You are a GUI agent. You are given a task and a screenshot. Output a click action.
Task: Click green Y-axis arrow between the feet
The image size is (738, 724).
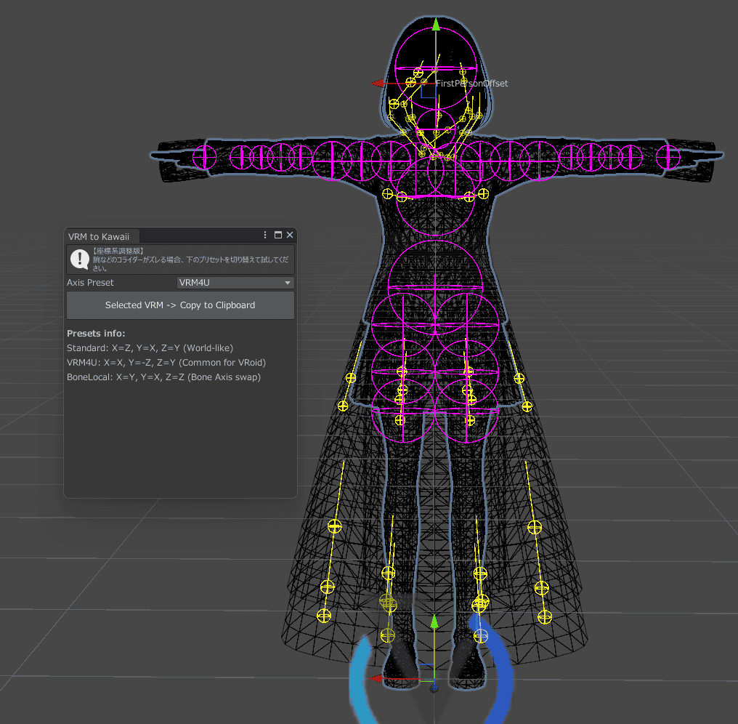(434, 622)
